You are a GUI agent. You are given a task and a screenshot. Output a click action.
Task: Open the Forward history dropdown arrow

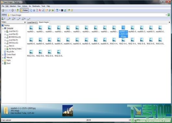pos(15,10)
